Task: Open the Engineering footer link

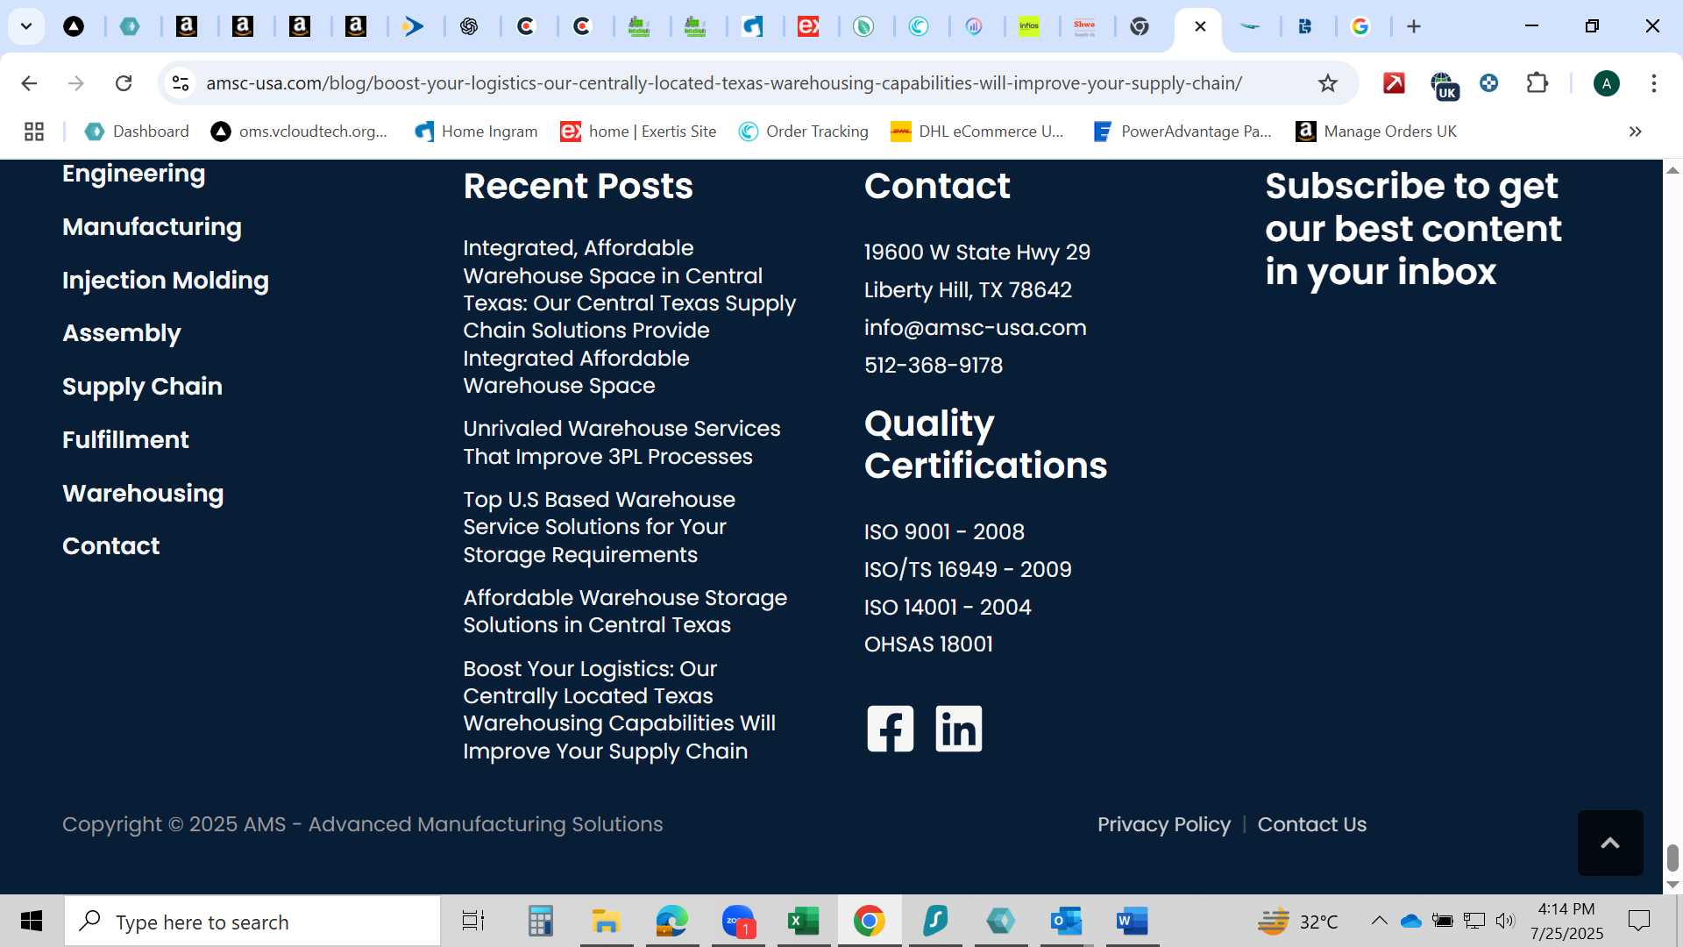Action: coord(133,174)
